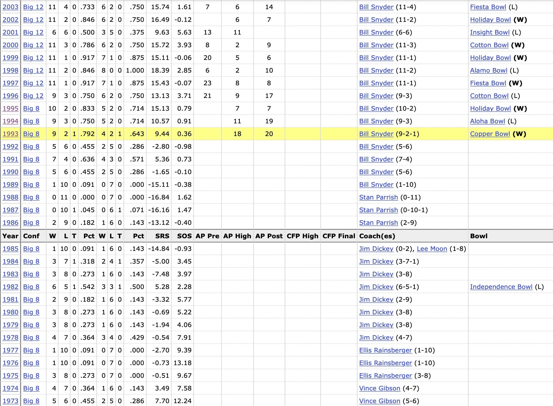This screenshot has height=406, width=553.
Task: Click the AP Post column header
Action: (269, 236)
